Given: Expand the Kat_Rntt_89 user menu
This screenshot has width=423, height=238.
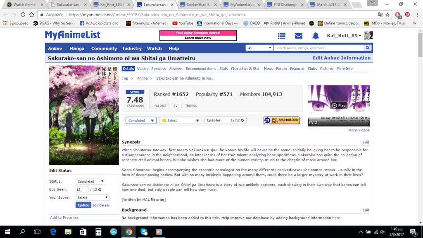Looking at the screenshot, I should coord(344,36).
